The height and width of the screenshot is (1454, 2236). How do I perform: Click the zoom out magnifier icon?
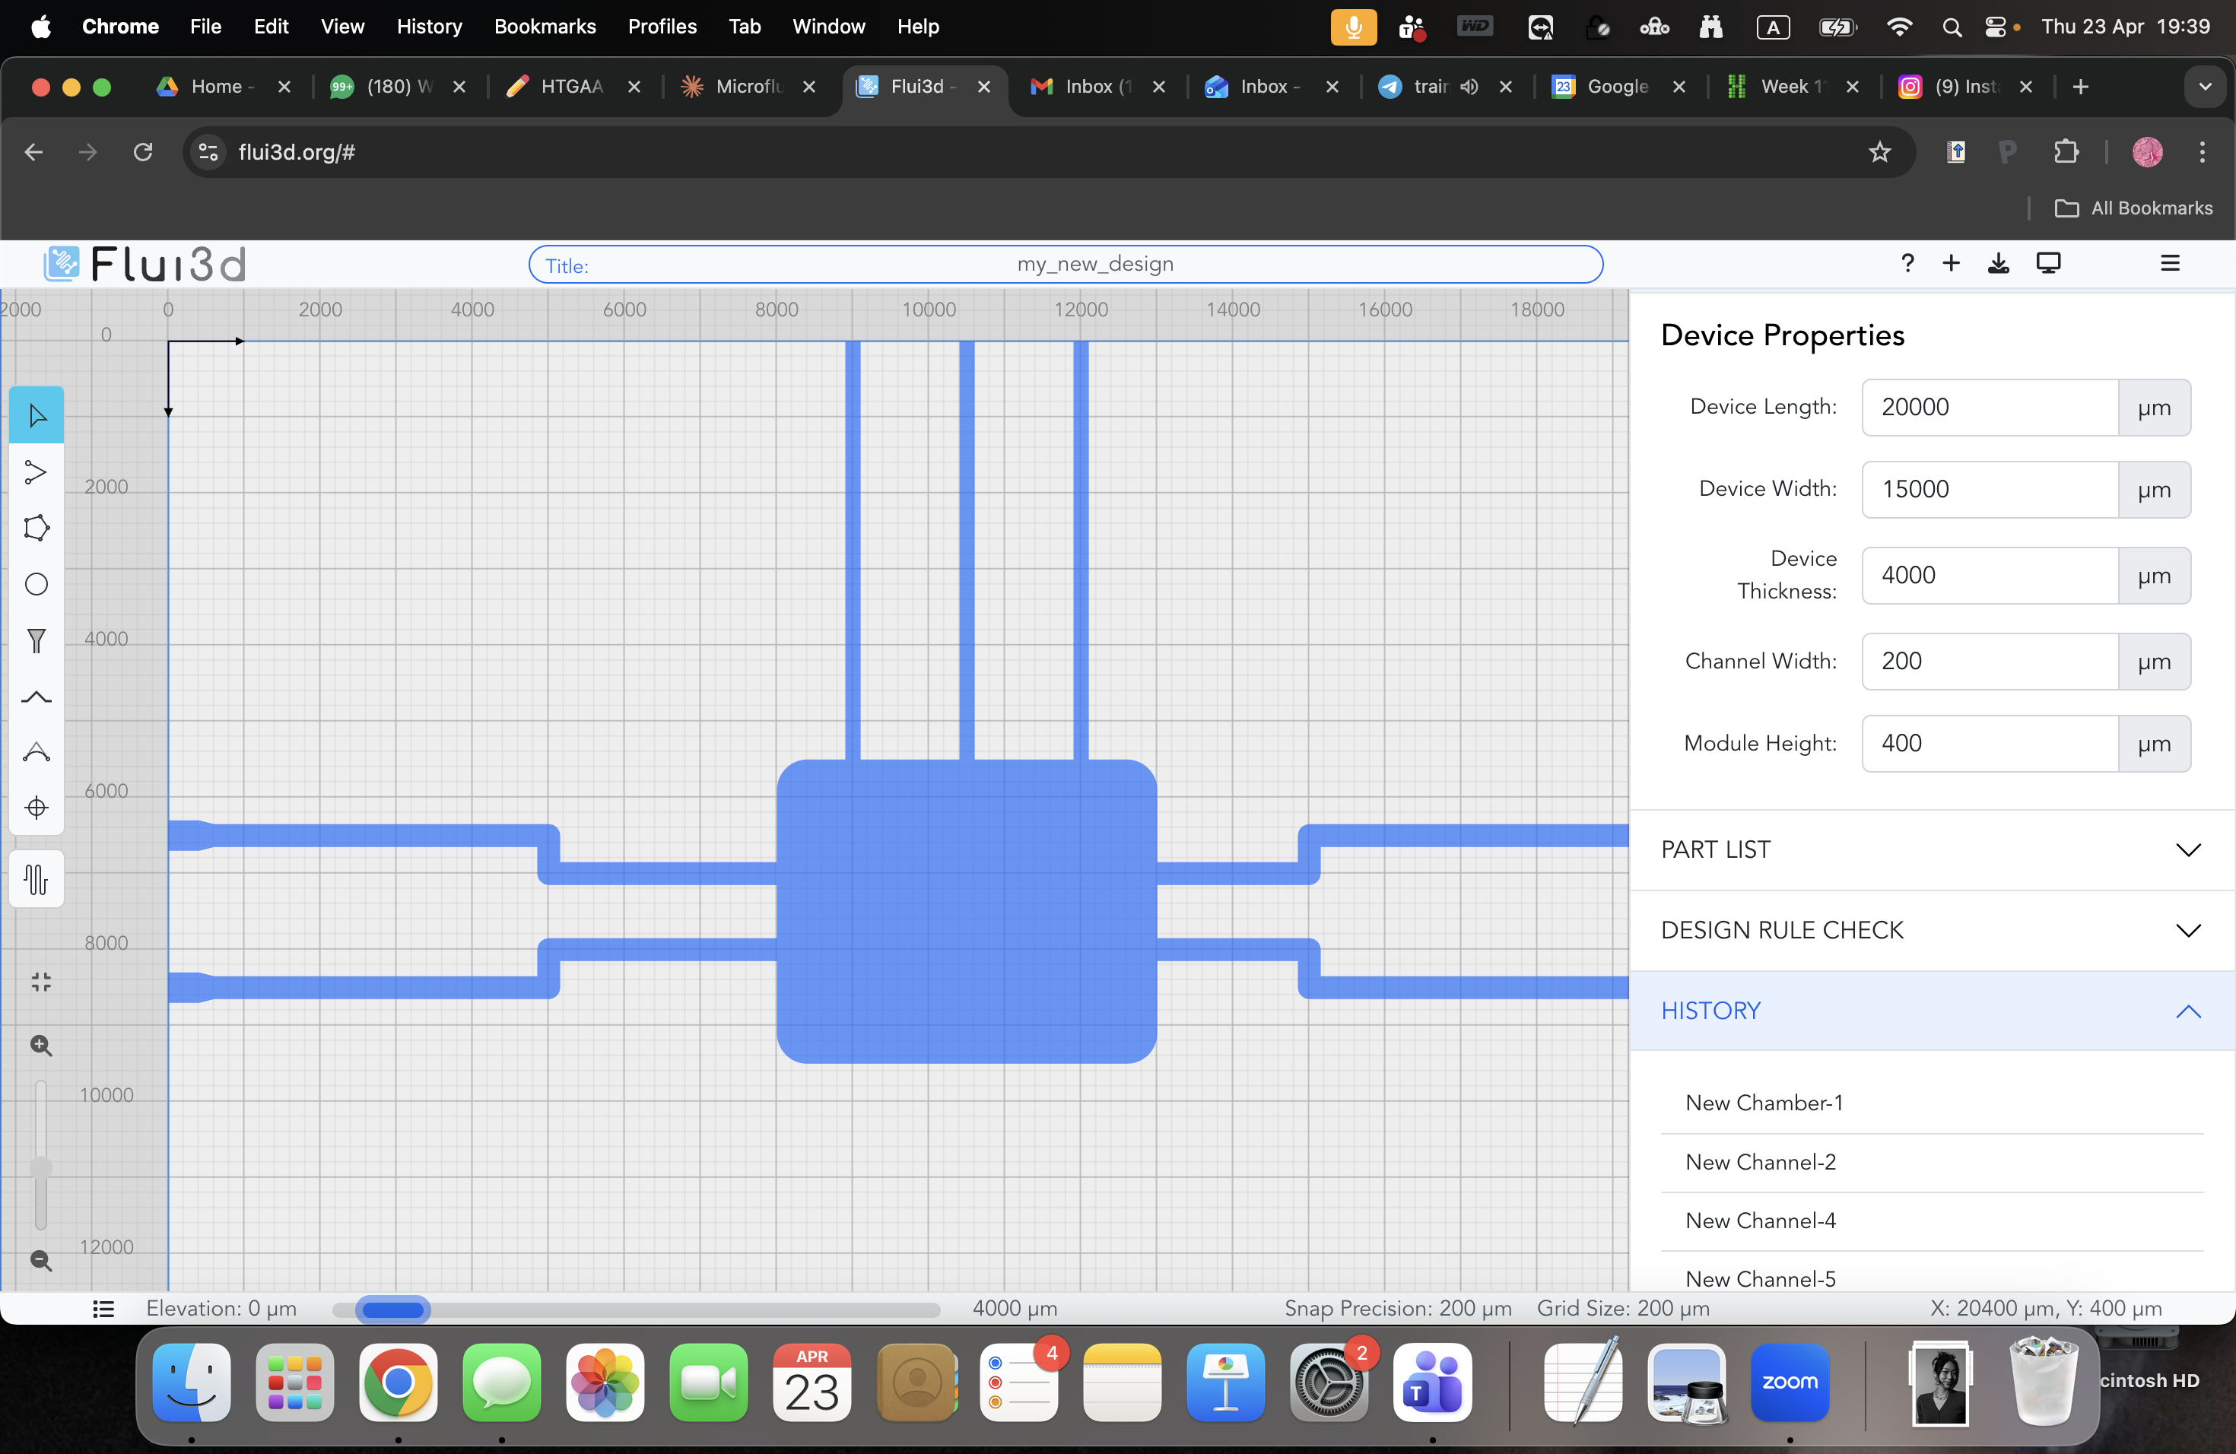40,1261
